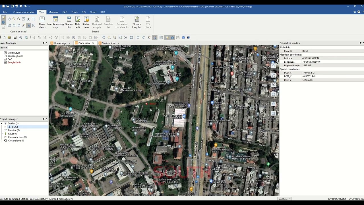This screenshot has width=364, height=205.
Task: Click the Latitude value in Properties window
Action: coord(332,58)
